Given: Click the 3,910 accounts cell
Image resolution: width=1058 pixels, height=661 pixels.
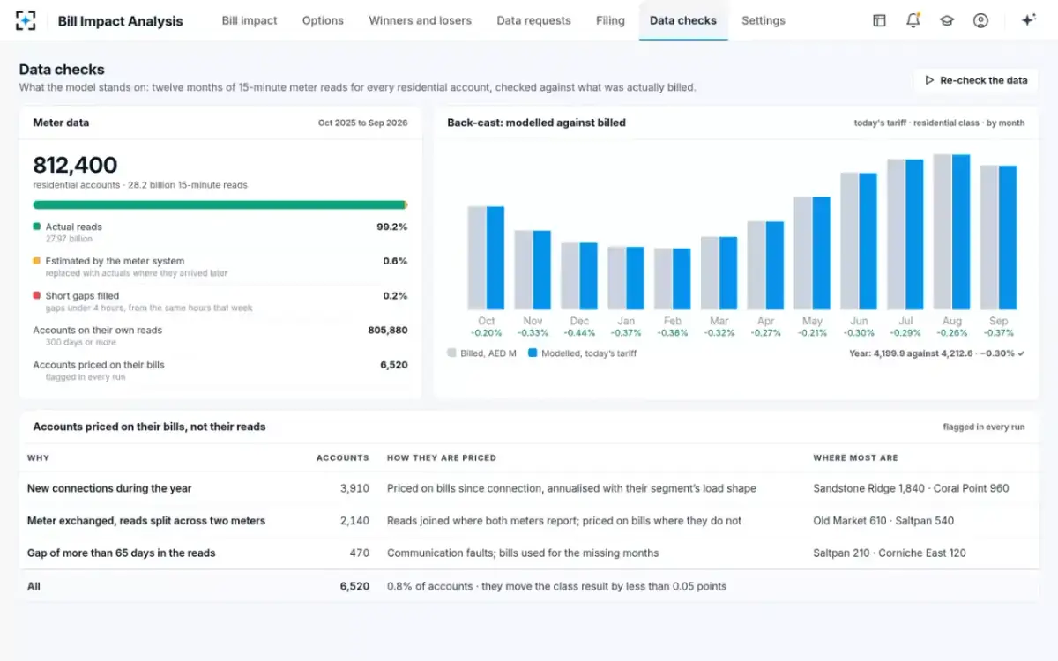Looking at the screenshot, I should [x=354, y=488].
